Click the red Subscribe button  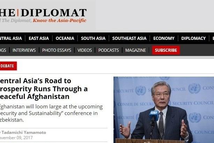coord(166,50)
